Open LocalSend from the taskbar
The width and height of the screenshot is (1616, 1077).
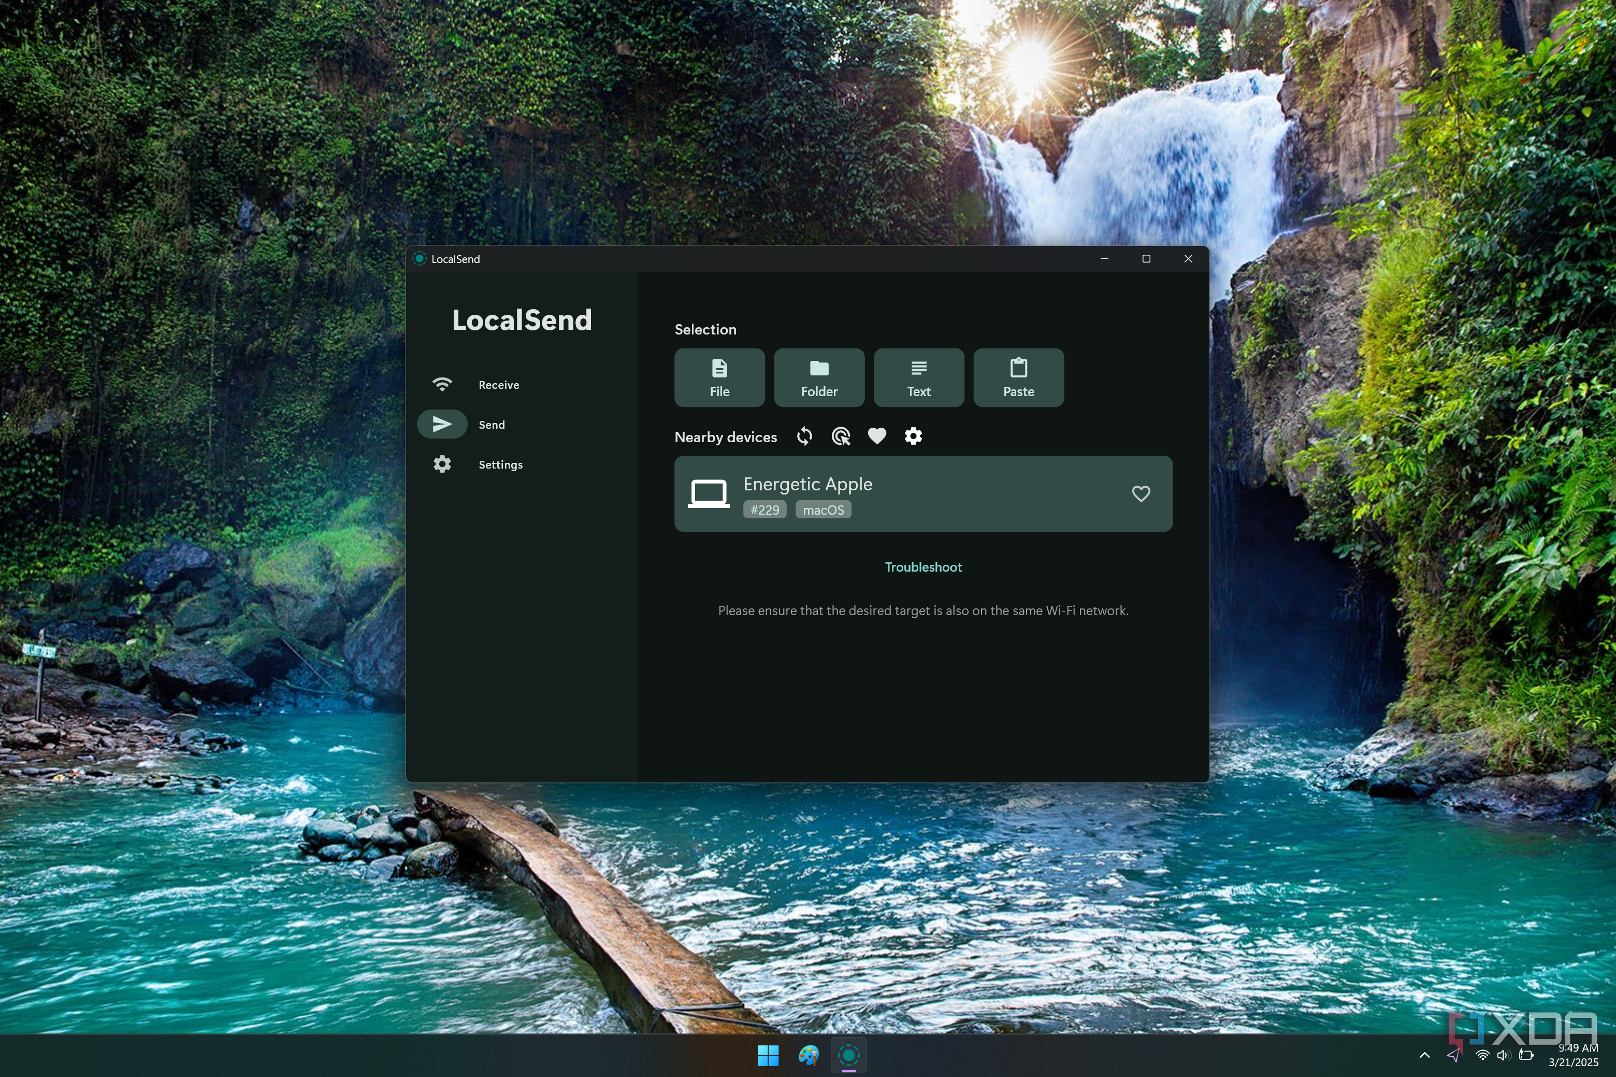(x=849, y=1056)
